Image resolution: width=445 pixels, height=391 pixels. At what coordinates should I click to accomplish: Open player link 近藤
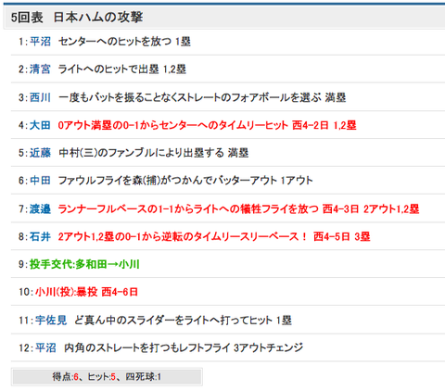point(40,153)
